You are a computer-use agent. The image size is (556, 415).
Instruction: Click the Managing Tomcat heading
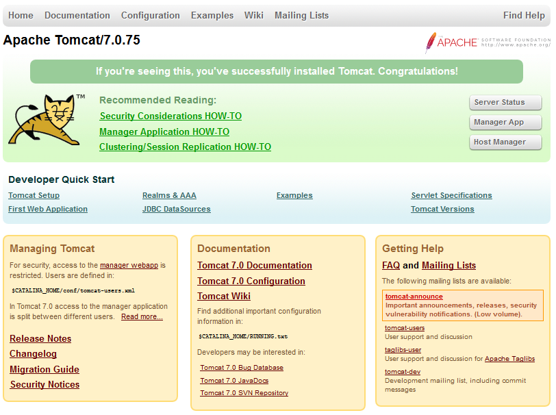pos(52,249)
